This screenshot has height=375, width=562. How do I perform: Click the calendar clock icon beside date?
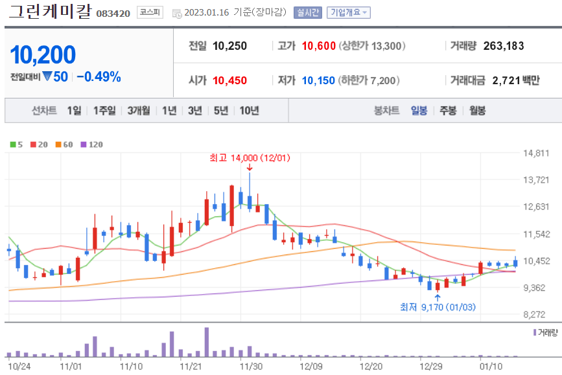tap(177, 14)
